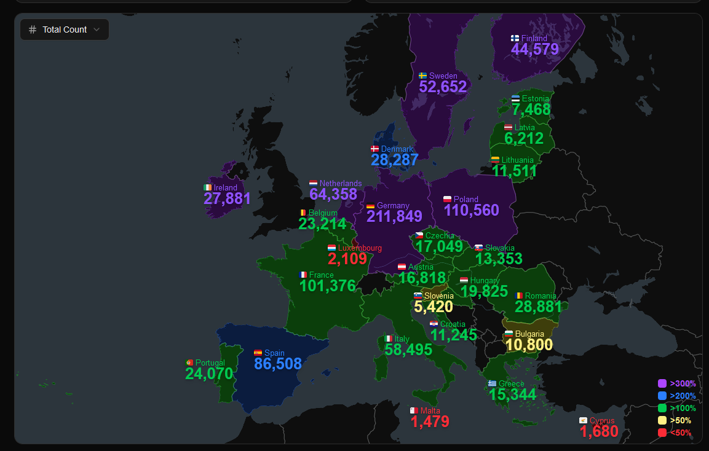Screen dimensions: 709x451
Task: Click the Netherlands flag icon
Action: (313, 184)
